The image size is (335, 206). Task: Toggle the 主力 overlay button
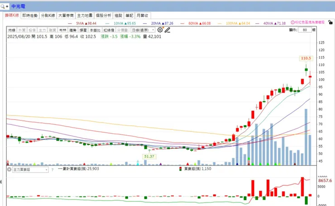(42, 30)
